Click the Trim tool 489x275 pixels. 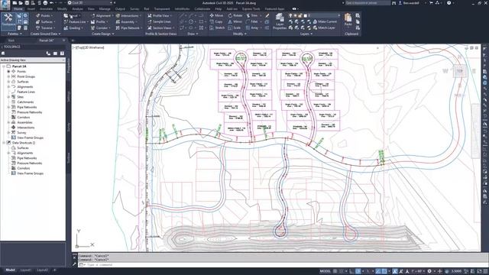[x=253, y=15]
